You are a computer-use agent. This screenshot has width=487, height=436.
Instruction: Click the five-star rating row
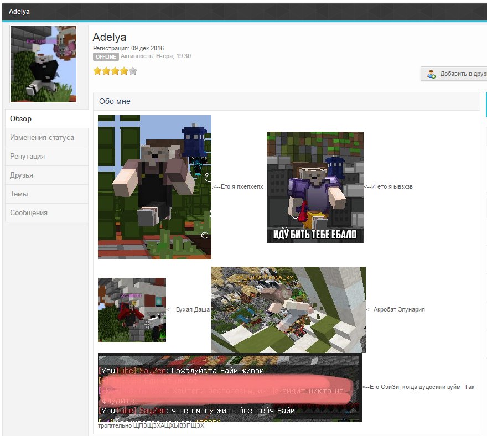click(115, 71)
